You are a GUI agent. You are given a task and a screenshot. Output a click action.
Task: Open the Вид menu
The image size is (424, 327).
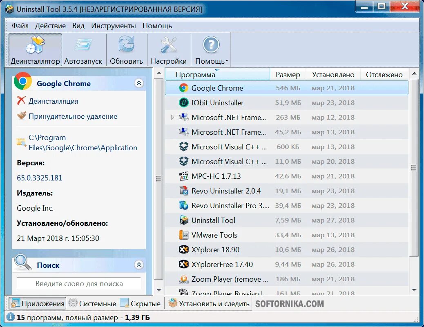(x=78, y=26)
